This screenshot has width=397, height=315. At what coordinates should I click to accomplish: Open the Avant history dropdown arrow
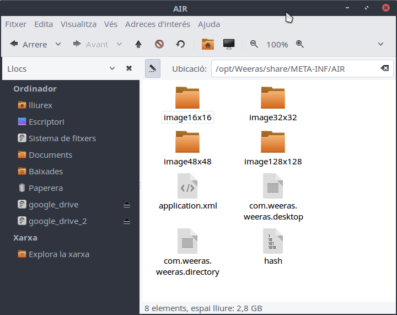pos(119,44)
